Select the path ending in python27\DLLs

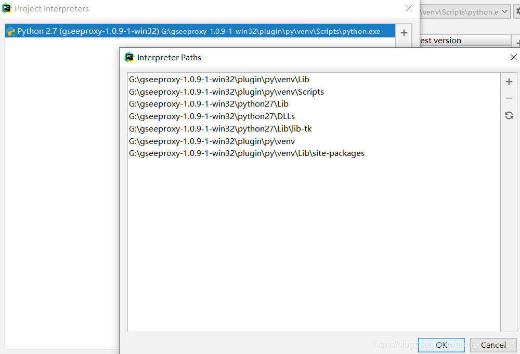coord(314,116)
